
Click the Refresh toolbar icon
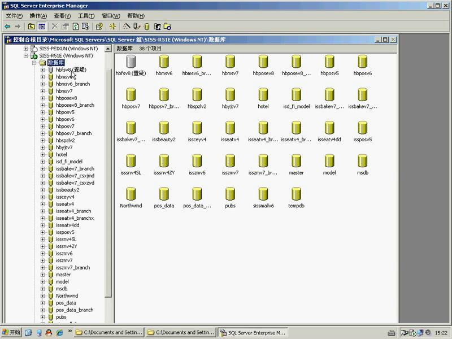[76, 27]
